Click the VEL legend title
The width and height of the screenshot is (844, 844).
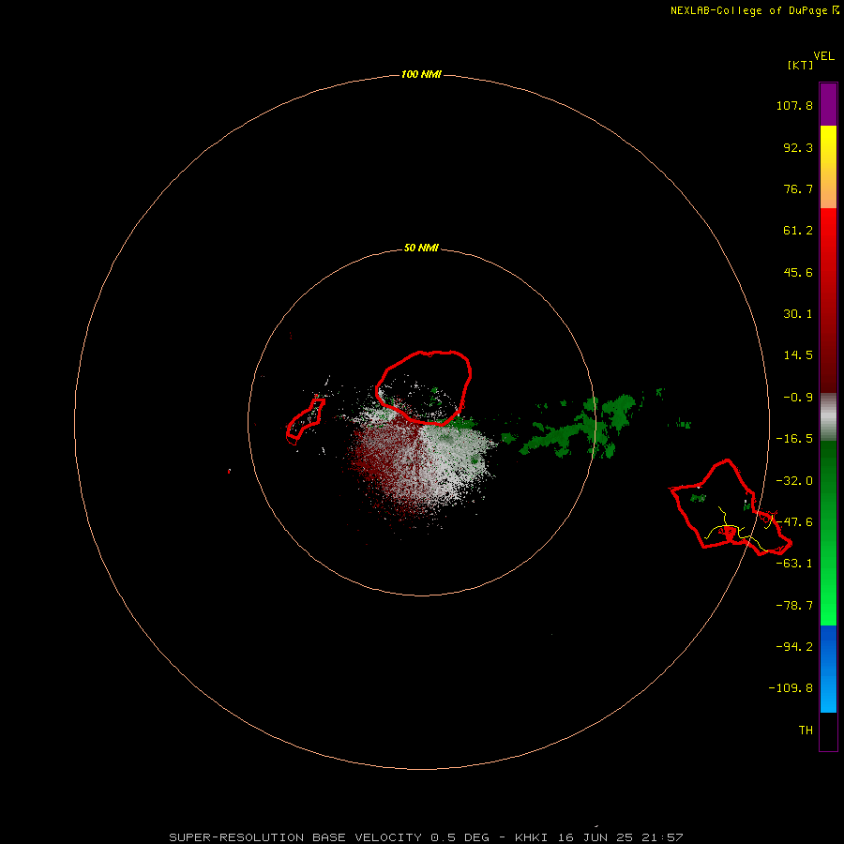823,56
